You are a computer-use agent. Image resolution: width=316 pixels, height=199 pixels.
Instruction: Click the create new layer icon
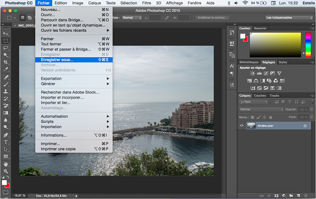click(298, 195)
